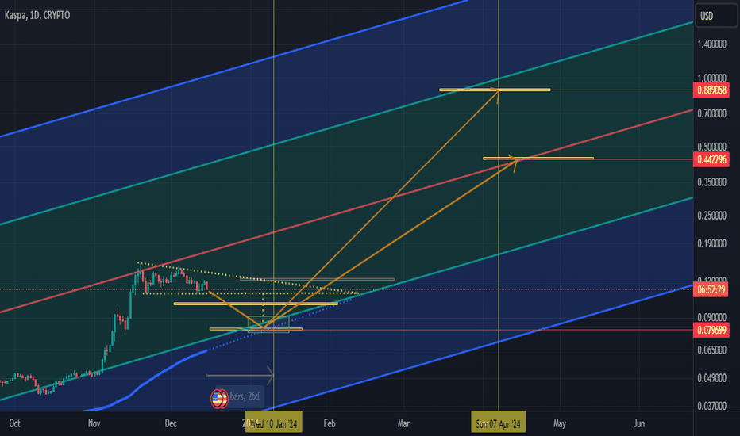
Task: Click the bars, 26d measurement label
Action: point(245,397)
